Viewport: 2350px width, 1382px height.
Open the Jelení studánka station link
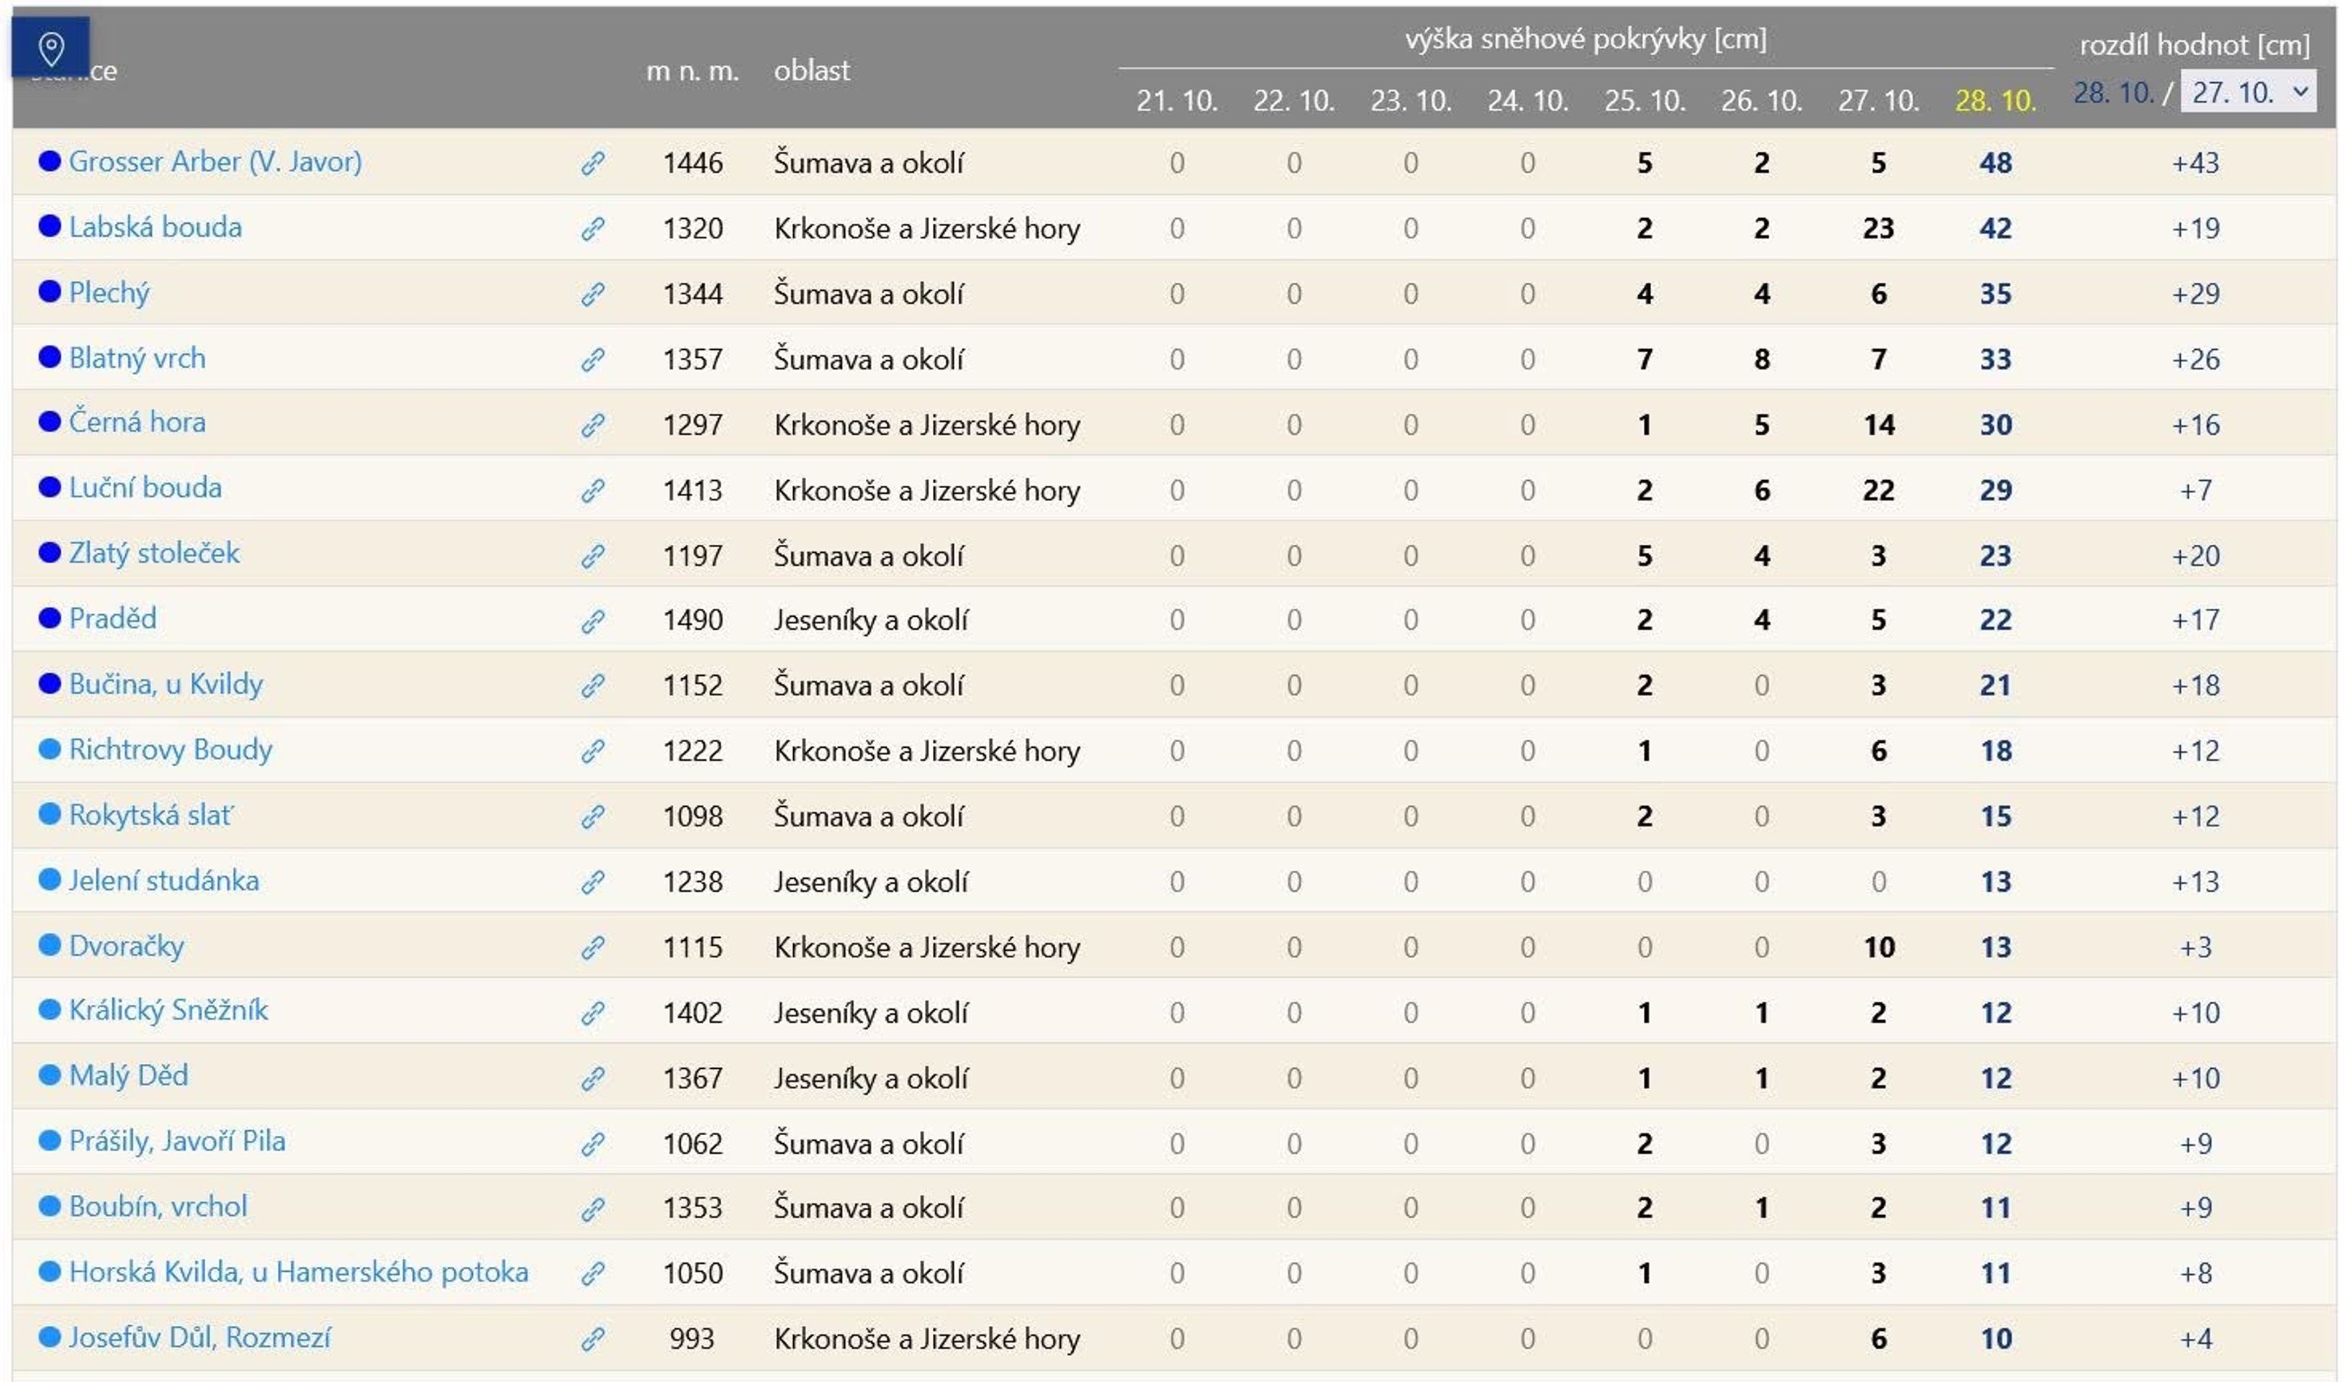[x=164, y=880]
